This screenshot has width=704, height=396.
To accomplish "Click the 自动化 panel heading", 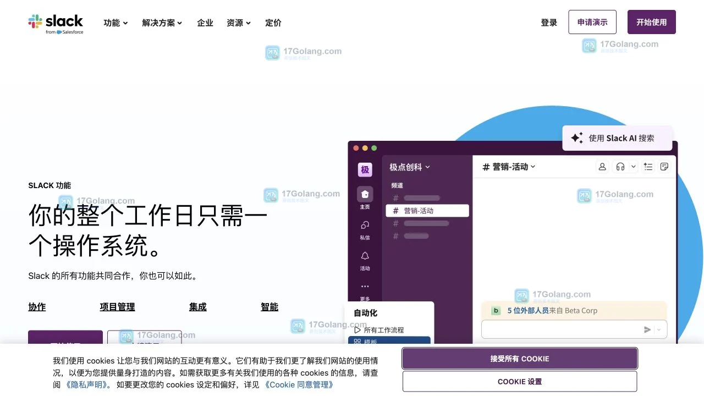I will point(365,313).
